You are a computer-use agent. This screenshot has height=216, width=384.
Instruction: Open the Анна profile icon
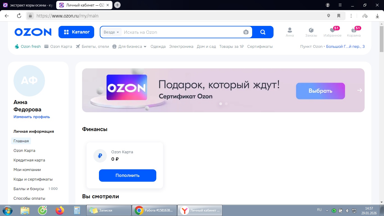click(290, 32)
